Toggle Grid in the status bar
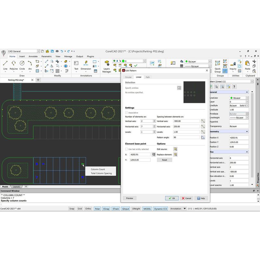This screenshot has height=260, width=260. [x=80, y=209]
